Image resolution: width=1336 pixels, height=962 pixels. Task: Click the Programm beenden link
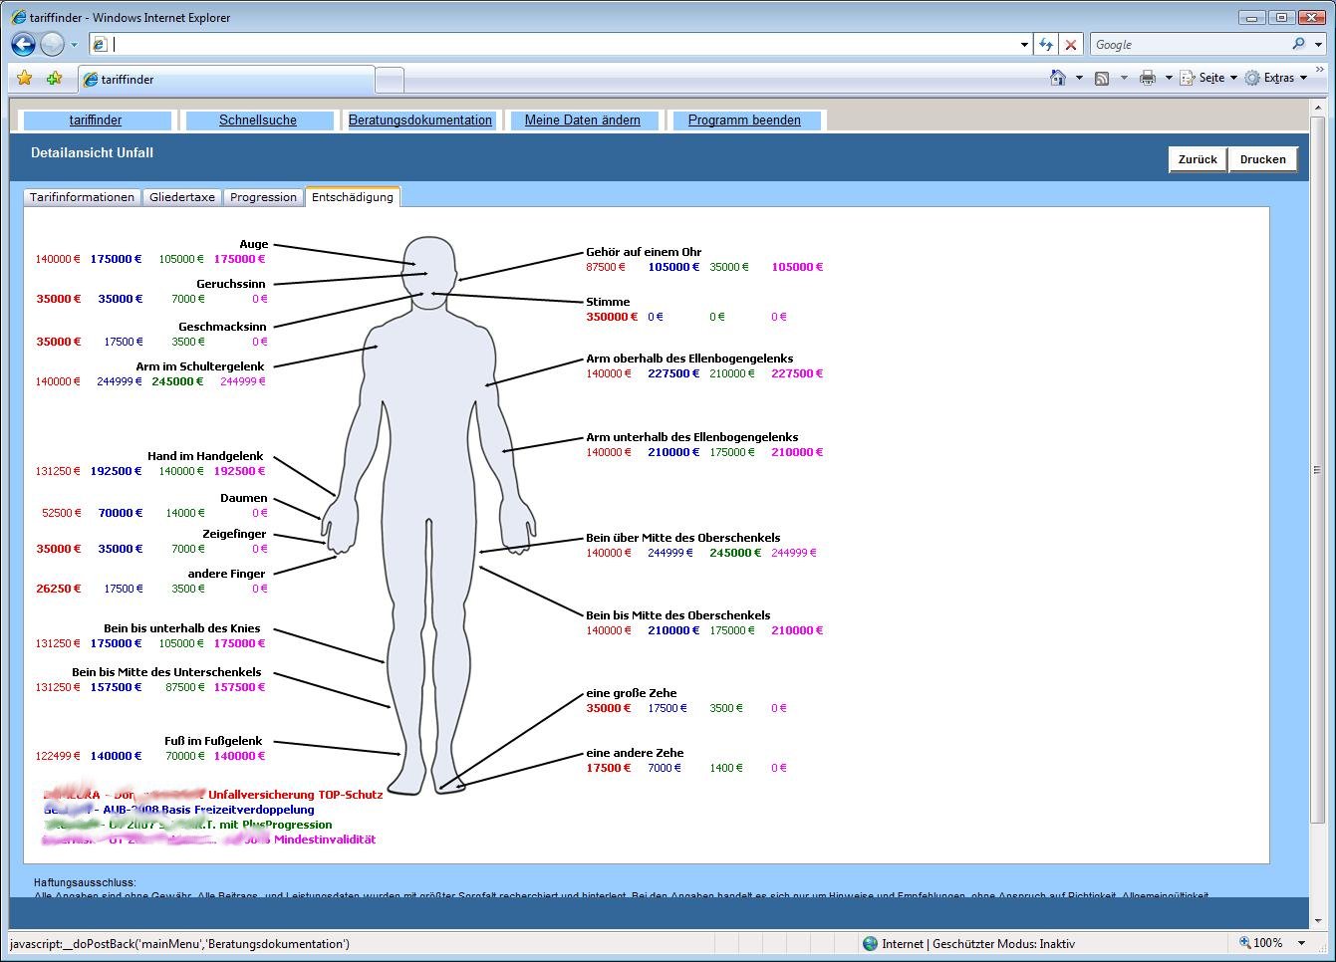[744, 120]
